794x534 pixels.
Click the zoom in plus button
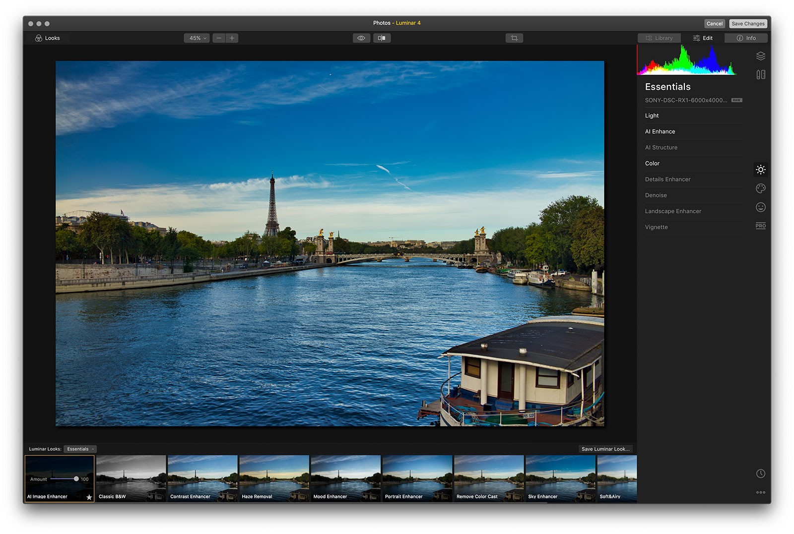(232, 38)
